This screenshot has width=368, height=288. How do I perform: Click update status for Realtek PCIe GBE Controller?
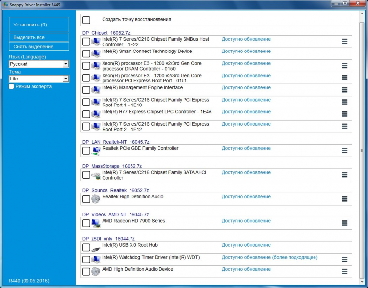[246, 148]
